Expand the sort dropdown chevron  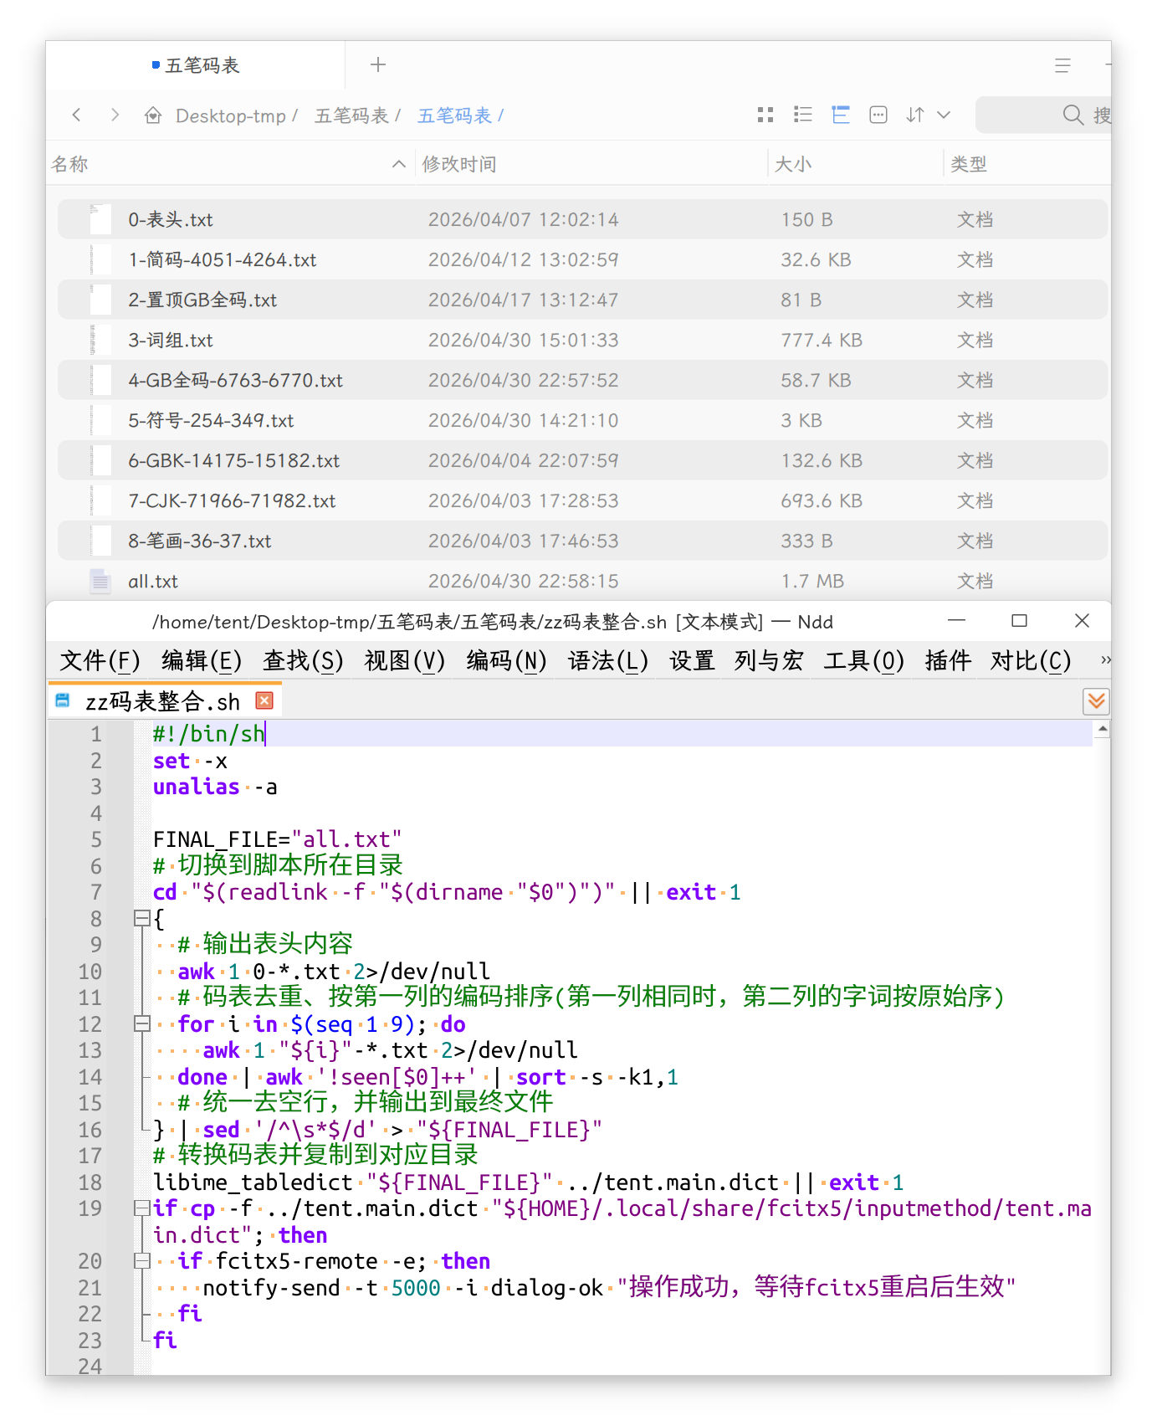click(944, 115)
